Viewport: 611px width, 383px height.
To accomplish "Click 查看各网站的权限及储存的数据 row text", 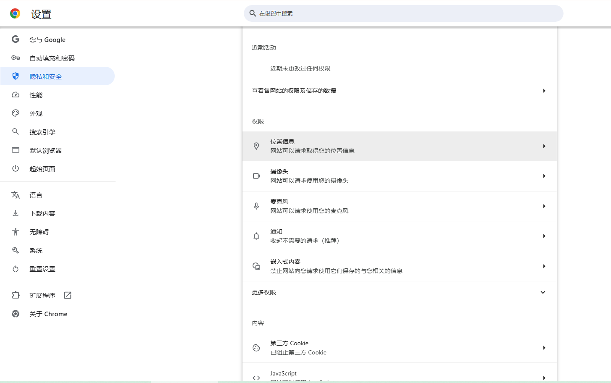I will click(x=294, y=91).
